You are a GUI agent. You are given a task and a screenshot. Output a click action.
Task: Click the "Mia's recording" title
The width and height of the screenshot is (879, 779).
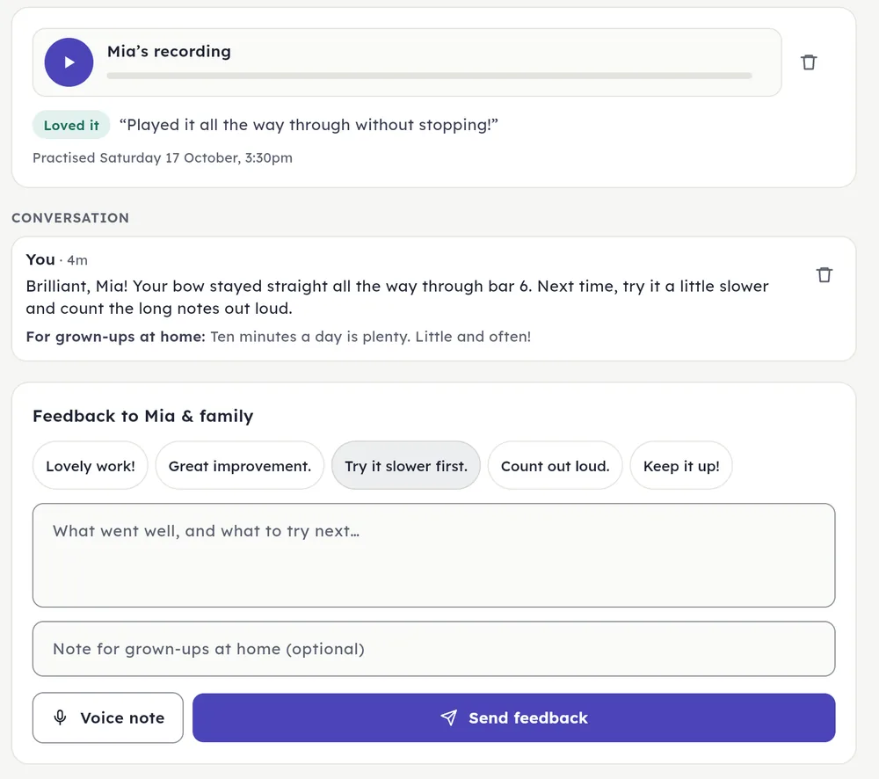(170, 52)
